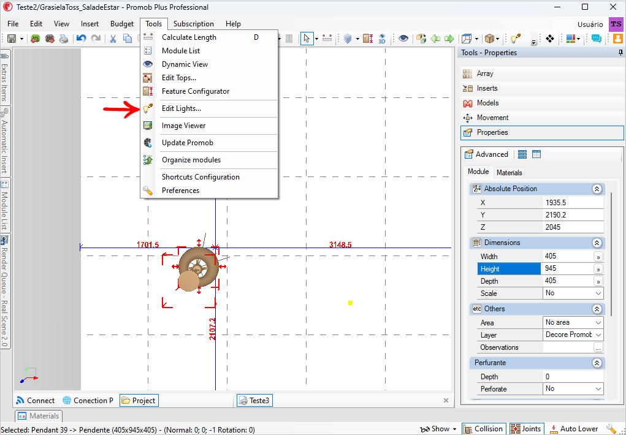Click the dark printer with red arrows
626x435 pixels.
point(50,39)
